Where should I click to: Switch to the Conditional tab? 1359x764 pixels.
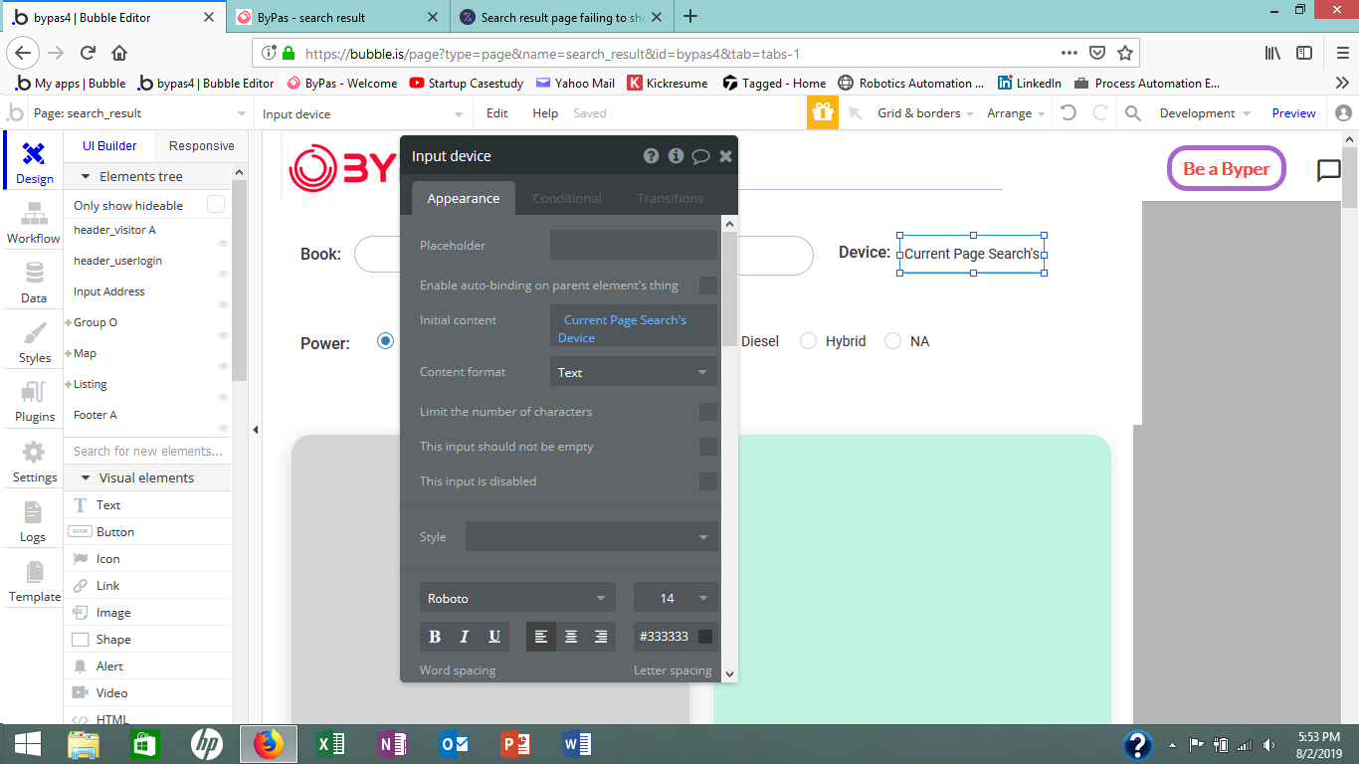(x=567, y=198)
